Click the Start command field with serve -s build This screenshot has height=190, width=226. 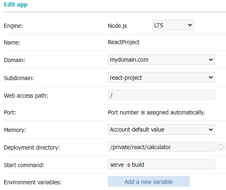coord(161,164)
